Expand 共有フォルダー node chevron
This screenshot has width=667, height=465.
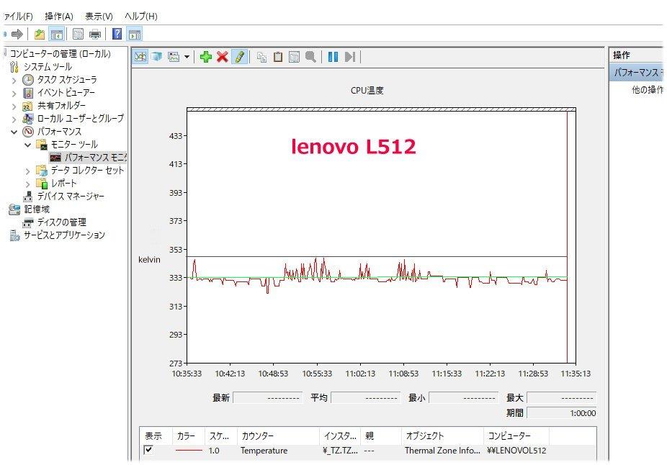pos(14,107)
